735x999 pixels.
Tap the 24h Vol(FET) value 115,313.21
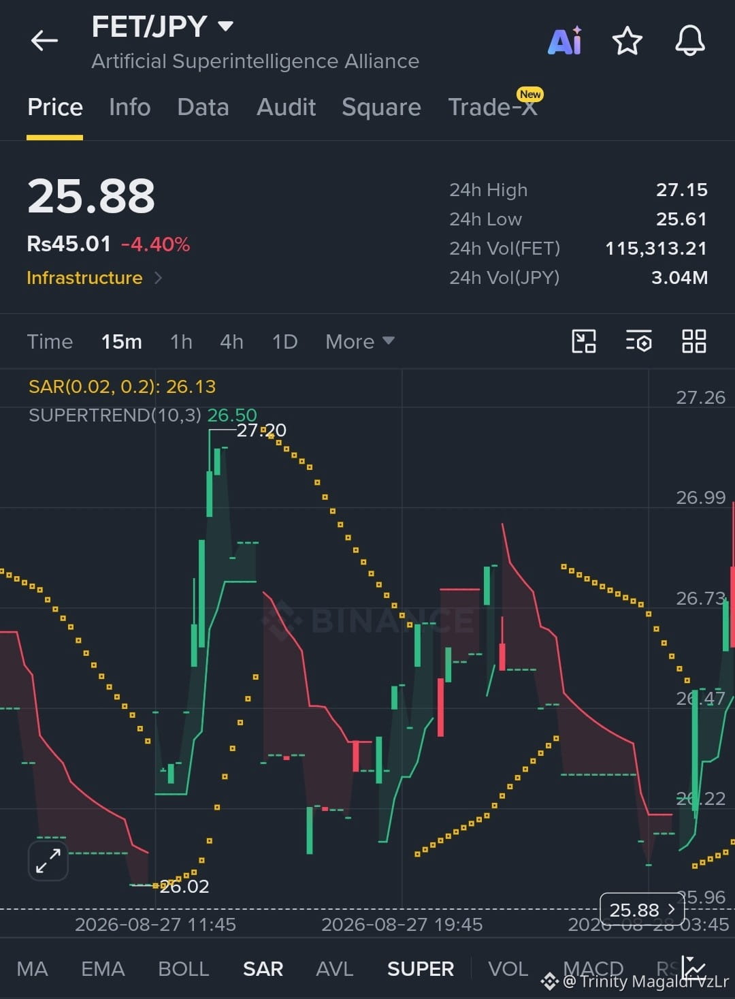[x=656, y=249]
